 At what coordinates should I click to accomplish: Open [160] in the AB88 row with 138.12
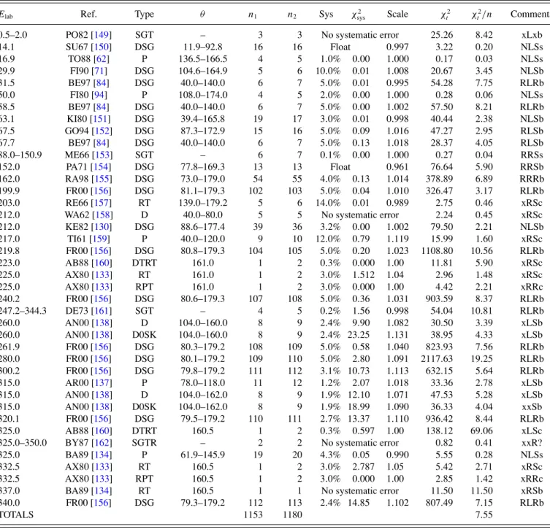pos(102,431)
